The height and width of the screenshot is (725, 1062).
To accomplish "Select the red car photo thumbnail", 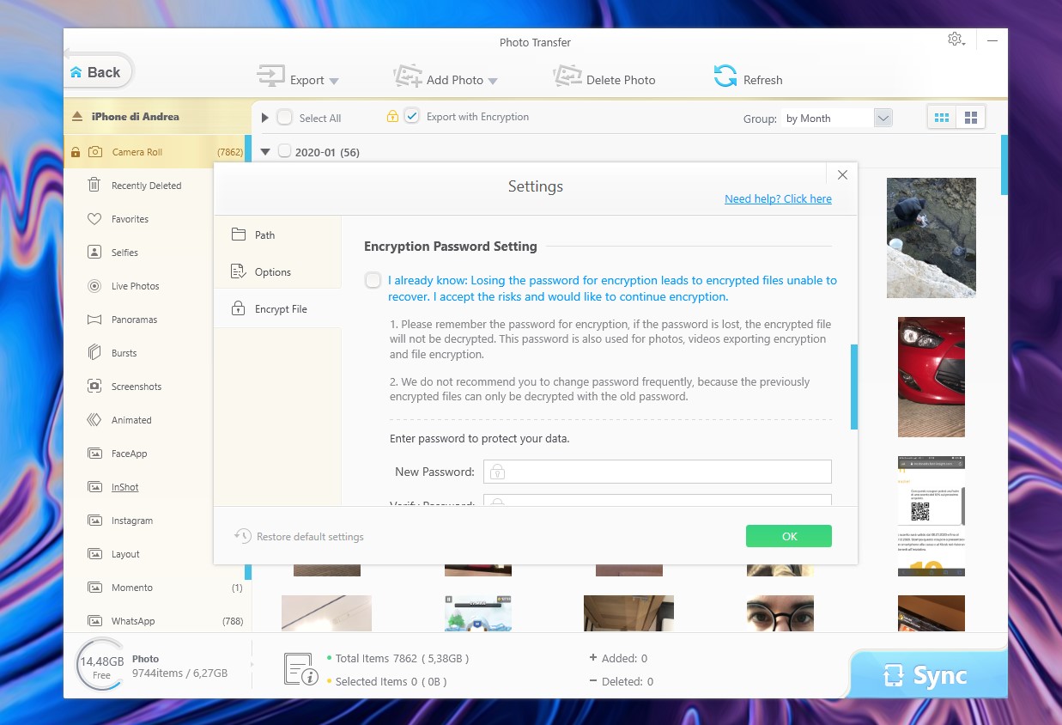I will tap(932, 377).
